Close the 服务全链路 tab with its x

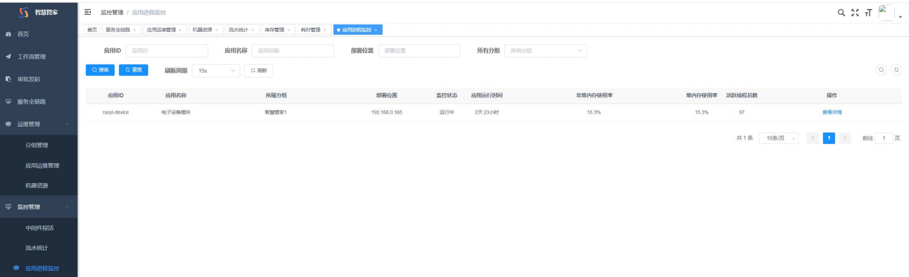point(134,30)
